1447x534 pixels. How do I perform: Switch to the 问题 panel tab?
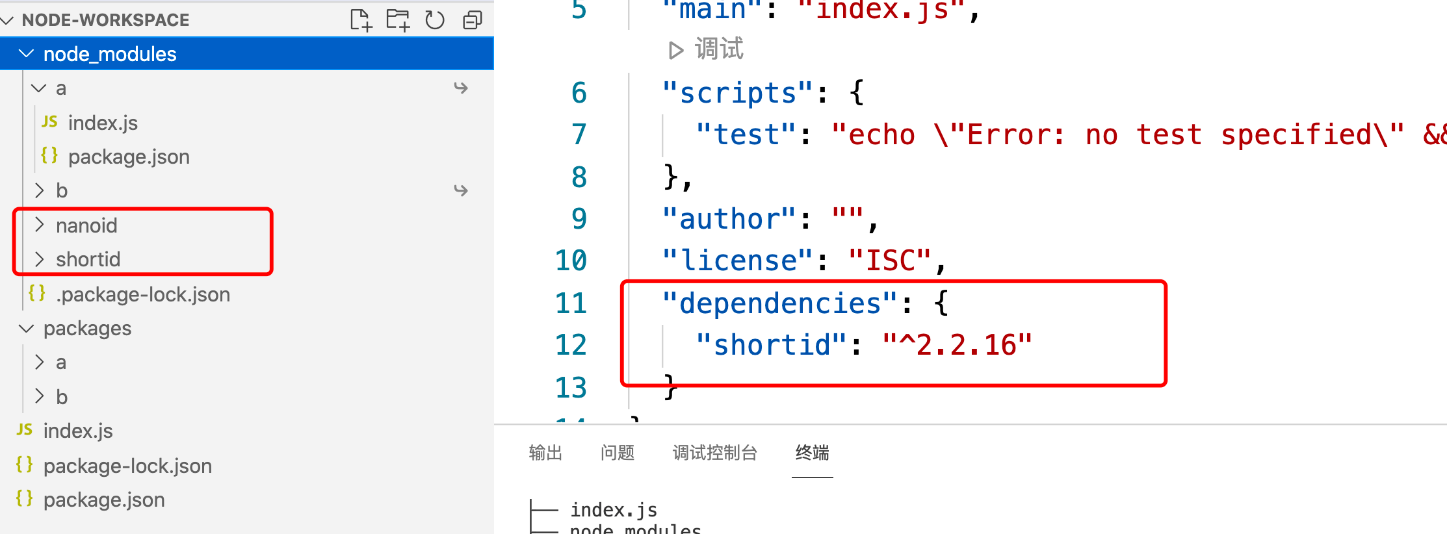point(617,453)
